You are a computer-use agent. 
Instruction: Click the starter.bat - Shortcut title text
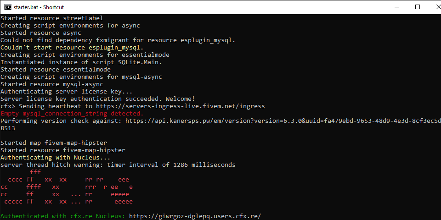39,7
